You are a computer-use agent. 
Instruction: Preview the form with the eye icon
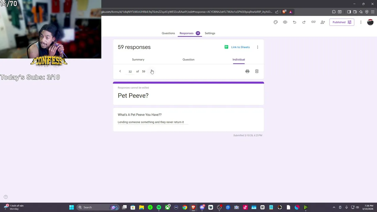point(285,22)
